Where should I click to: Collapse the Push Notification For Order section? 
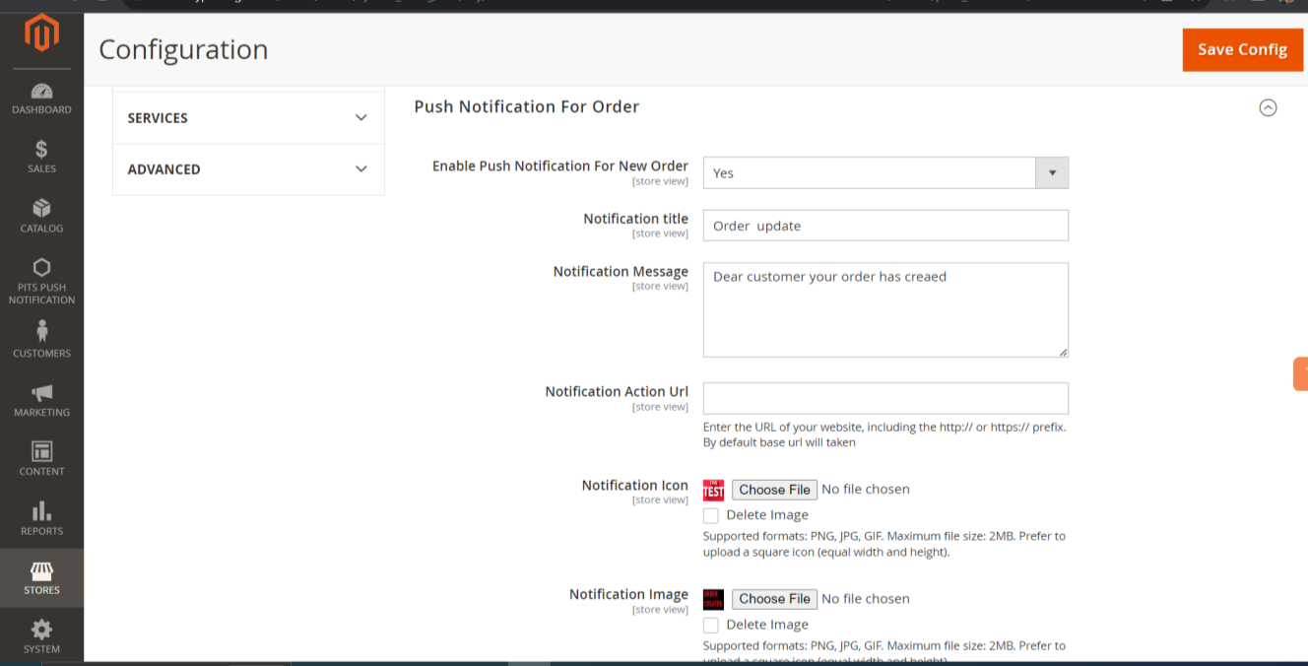pyautogui.click(x=1268, y=107)
